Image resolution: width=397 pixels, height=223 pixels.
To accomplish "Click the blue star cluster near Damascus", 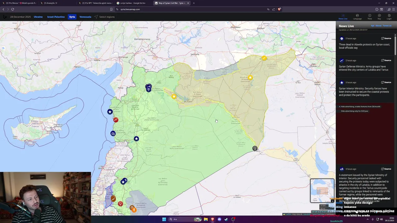I will pos(124,181).
